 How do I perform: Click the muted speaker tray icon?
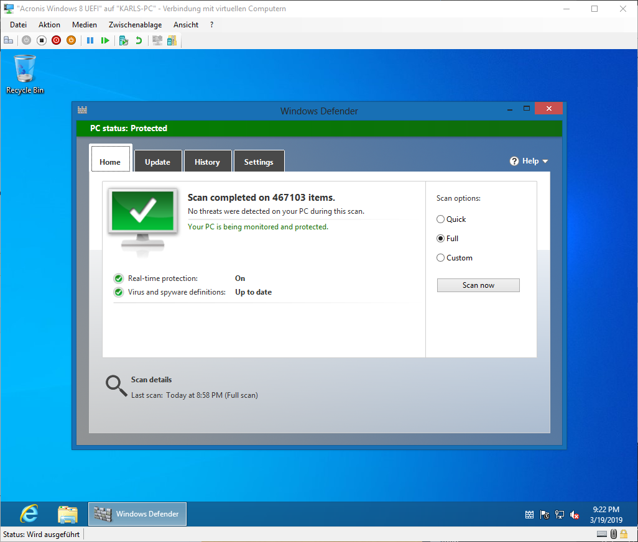coord(575,515)
